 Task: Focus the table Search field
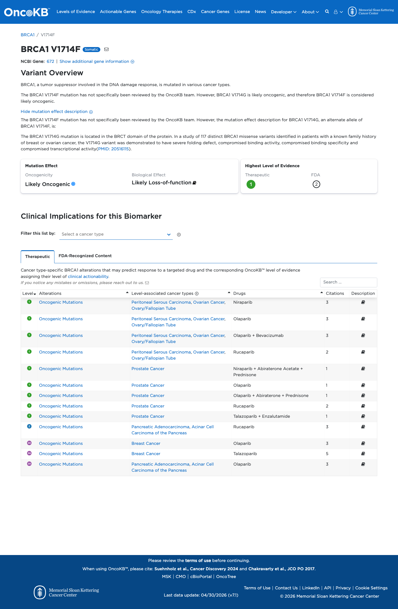[349, 282]
